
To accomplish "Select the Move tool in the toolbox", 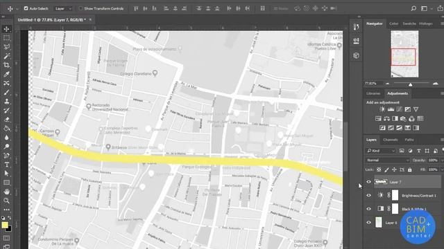I will coord(6,29).
